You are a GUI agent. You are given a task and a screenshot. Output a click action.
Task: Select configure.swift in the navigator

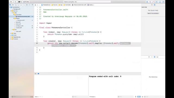click(20, 26)
